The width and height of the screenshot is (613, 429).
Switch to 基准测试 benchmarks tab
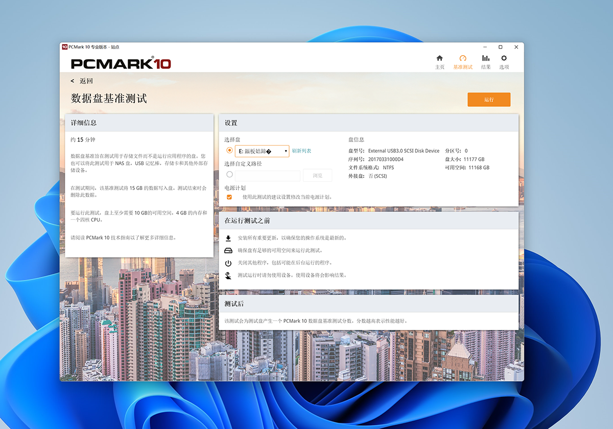point(463,62)
